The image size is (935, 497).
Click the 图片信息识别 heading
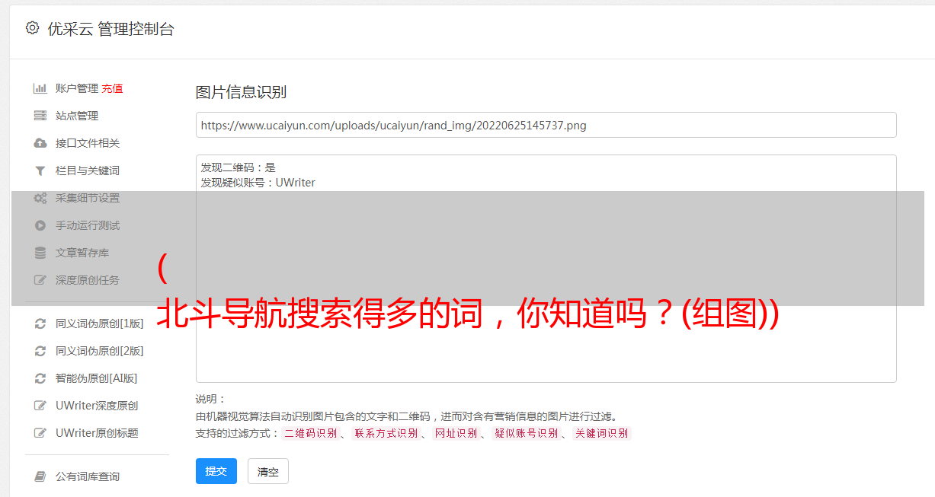pyautogui.click(x=241, y=92)
